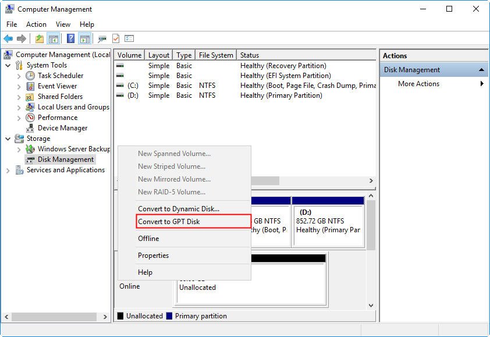This screenshot has height=337, width=490.
Task: Click the Performance gauge icon
Action: (30, 118)
